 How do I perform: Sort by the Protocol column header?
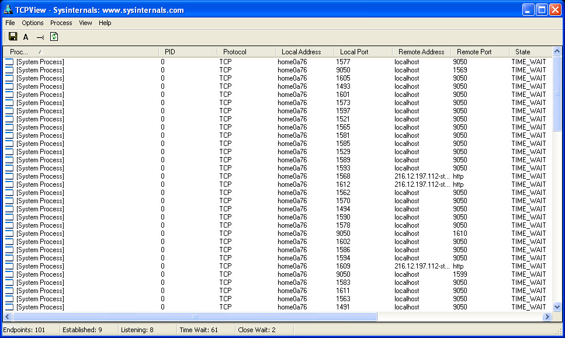point(246,52)
